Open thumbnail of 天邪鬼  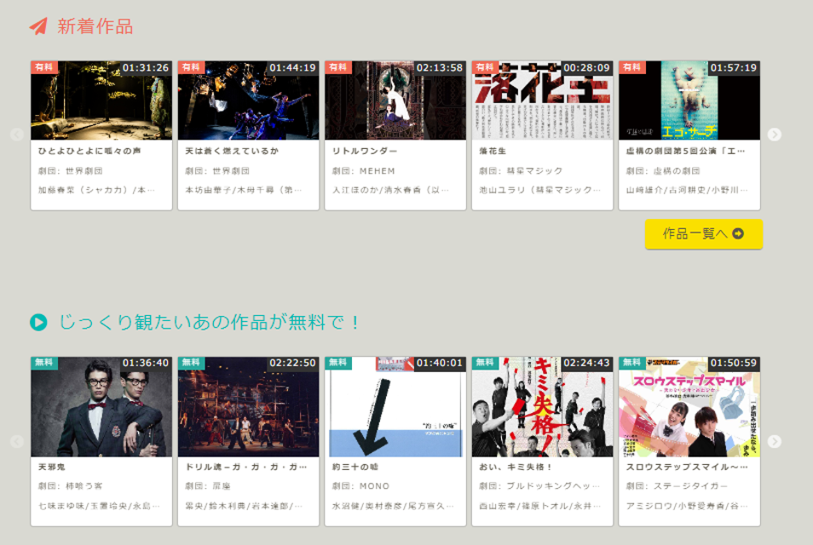[101, 407]
